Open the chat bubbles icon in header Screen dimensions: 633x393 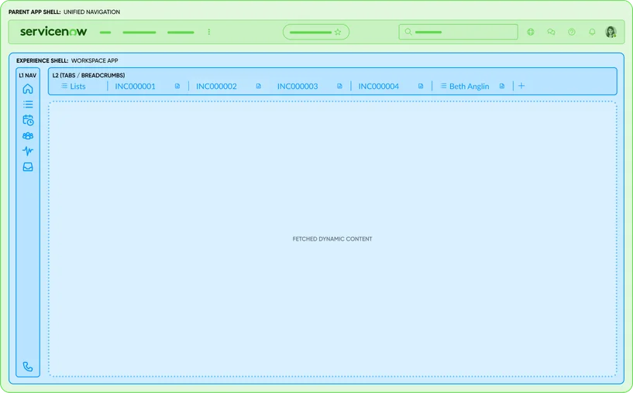tap(551, 32)
